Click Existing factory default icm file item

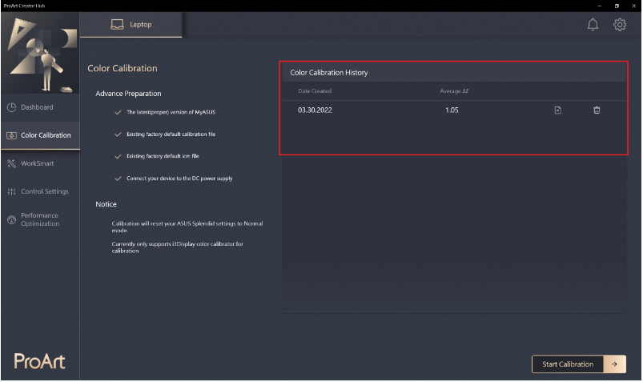pos(163,156)
